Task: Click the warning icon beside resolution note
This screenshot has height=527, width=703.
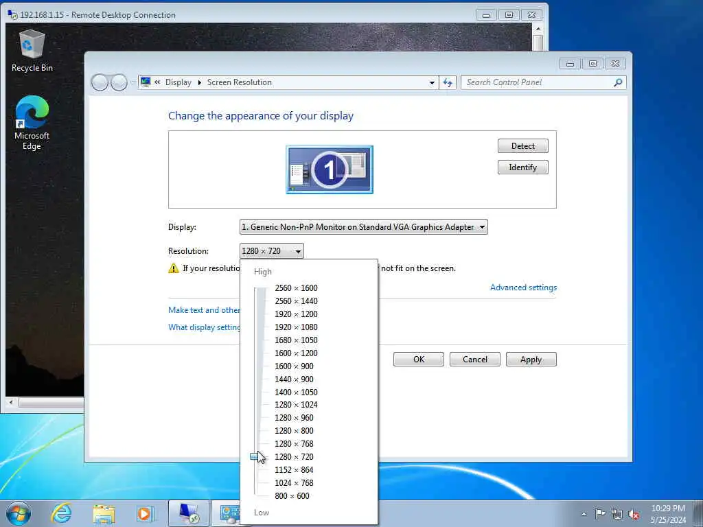Action: (x=174, y=268)
